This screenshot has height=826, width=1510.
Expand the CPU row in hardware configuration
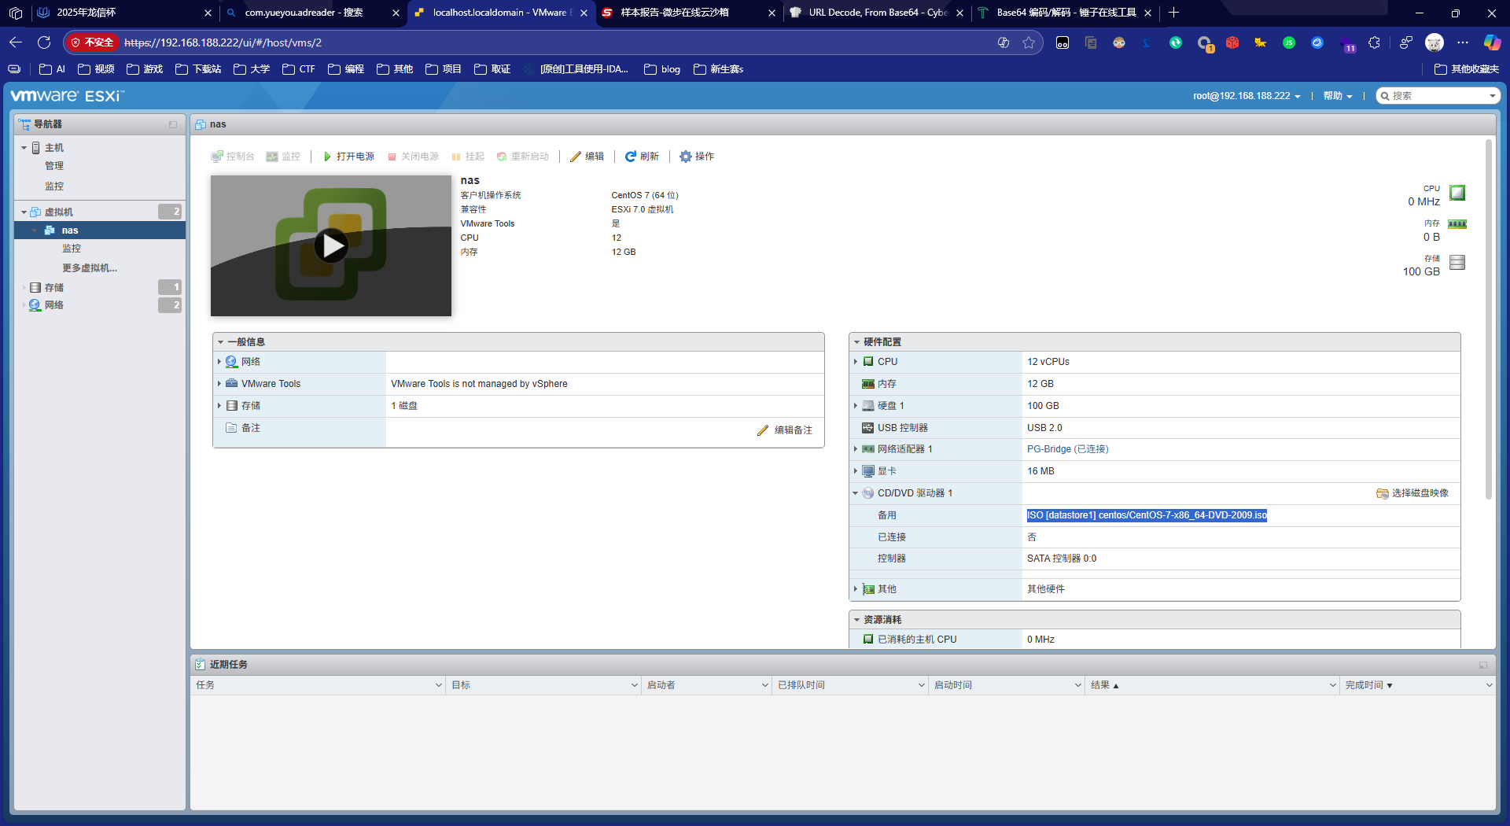pyautogui.click(x=856, y=362)
